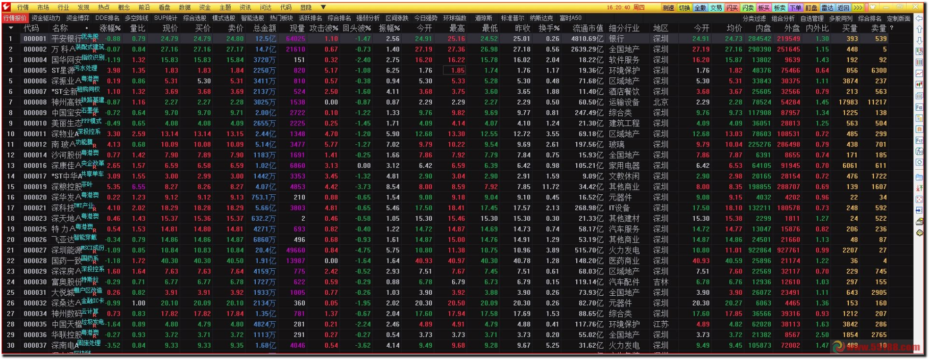929x359 pixels.
Task: Switch to 热门板块 tab
Action: 282,18
